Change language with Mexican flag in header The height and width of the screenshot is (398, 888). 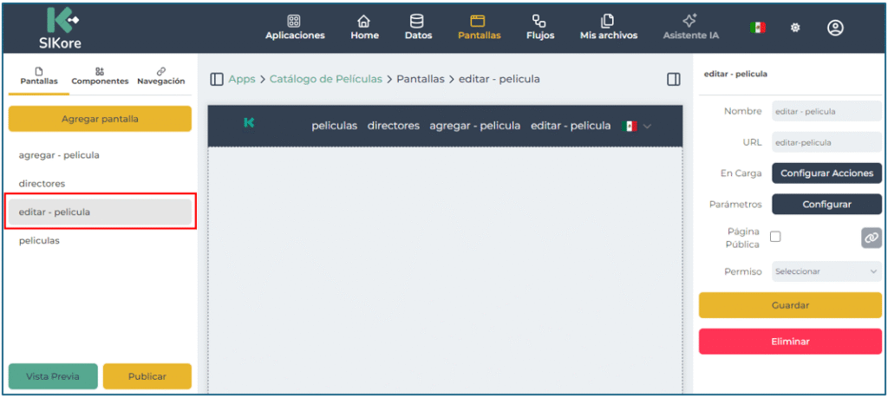tap(758, 28)
